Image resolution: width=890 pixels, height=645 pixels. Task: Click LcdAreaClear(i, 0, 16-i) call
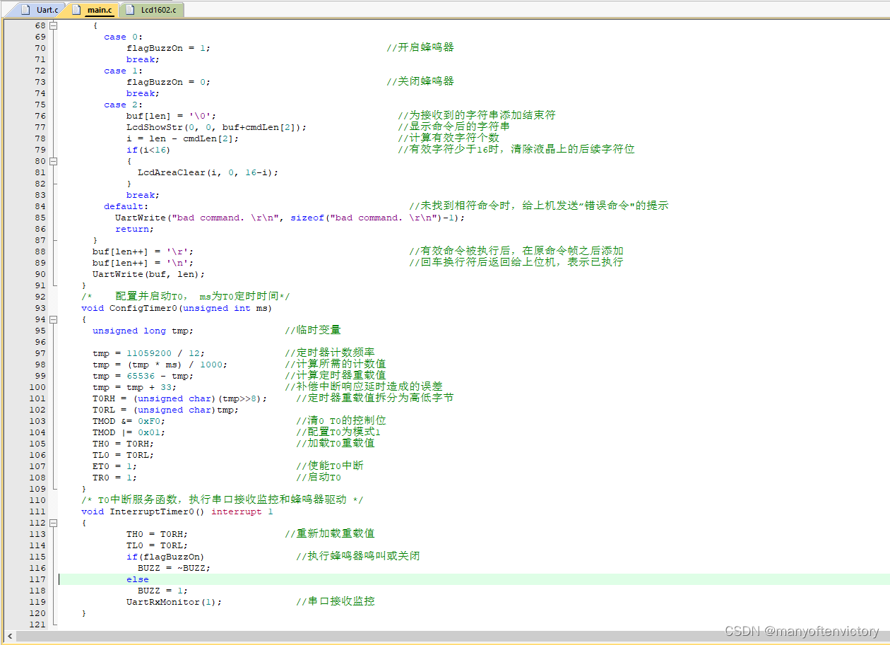pos(208,172)
